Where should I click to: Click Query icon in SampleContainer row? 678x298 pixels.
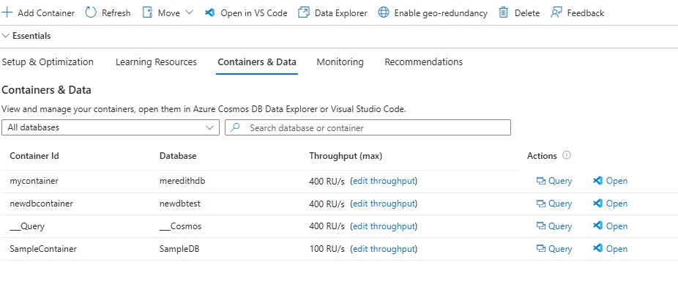click(541, 249)
